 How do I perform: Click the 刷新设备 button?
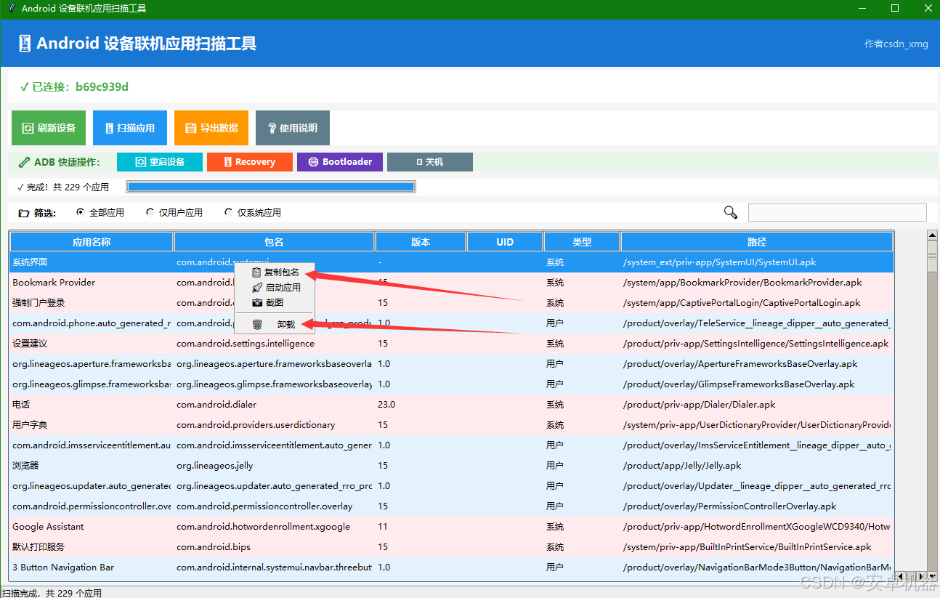click(x=49, y=128)
